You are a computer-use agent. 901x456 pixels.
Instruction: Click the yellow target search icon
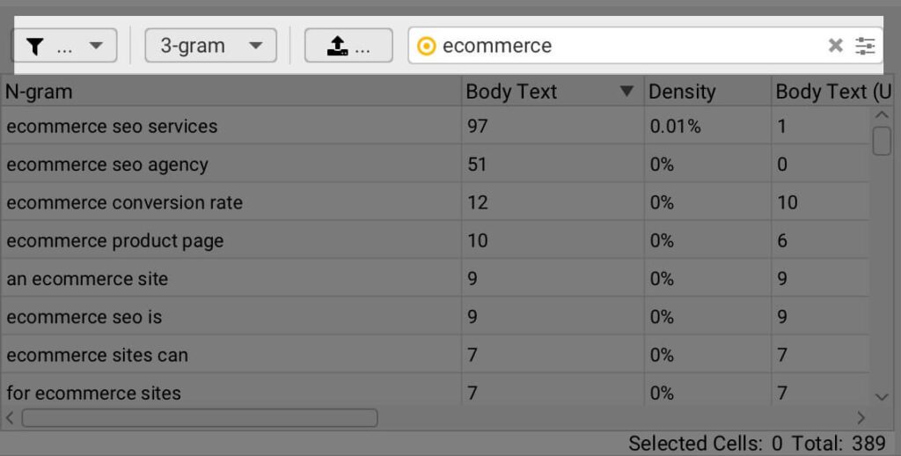pos(427,46)
